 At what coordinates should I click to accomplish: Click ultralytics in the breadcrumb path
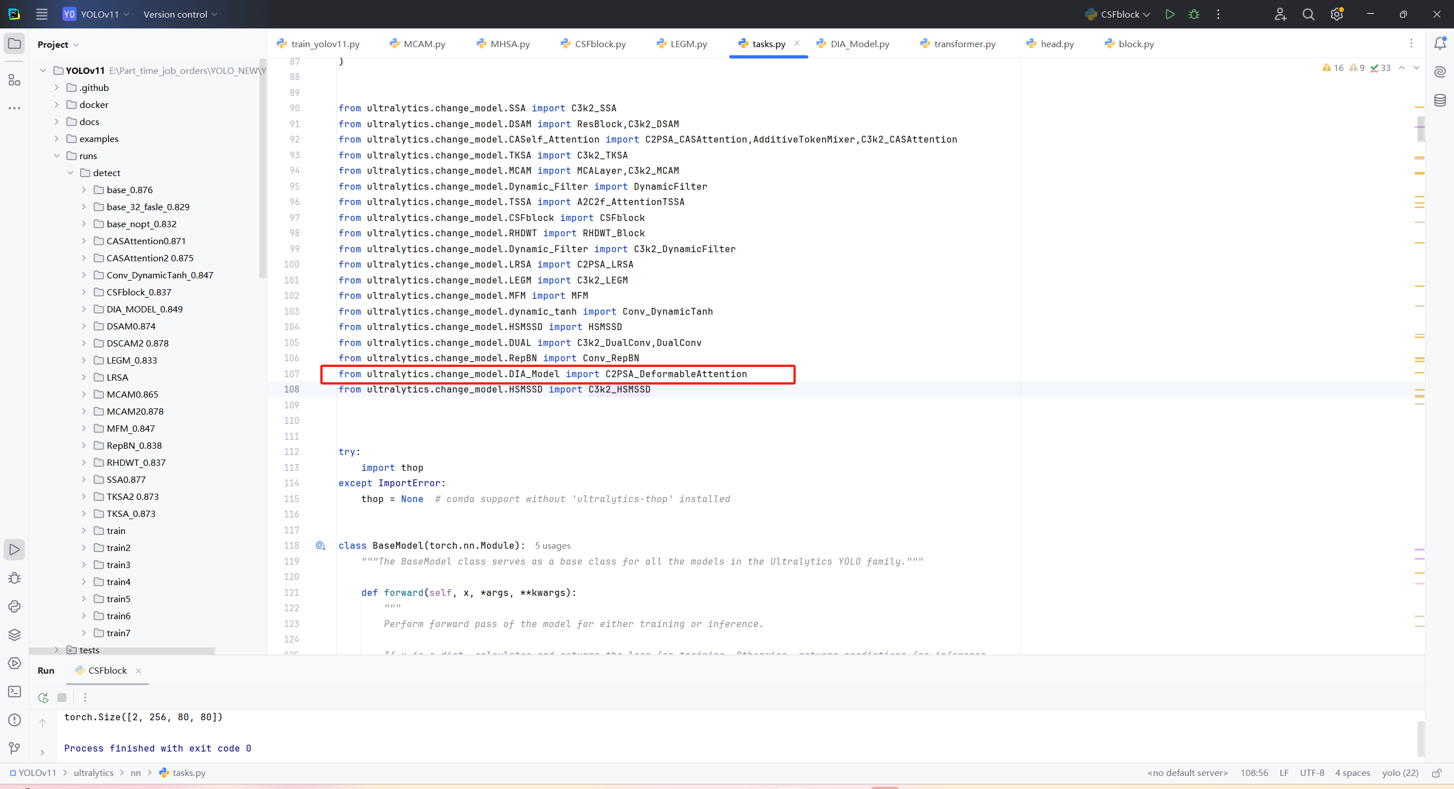[93, 773]
